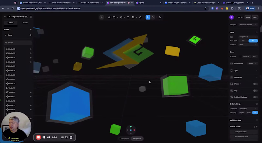Set Auto Zoom to No
The width and height of the screenshot is (262, 143).
coord(253,41)
